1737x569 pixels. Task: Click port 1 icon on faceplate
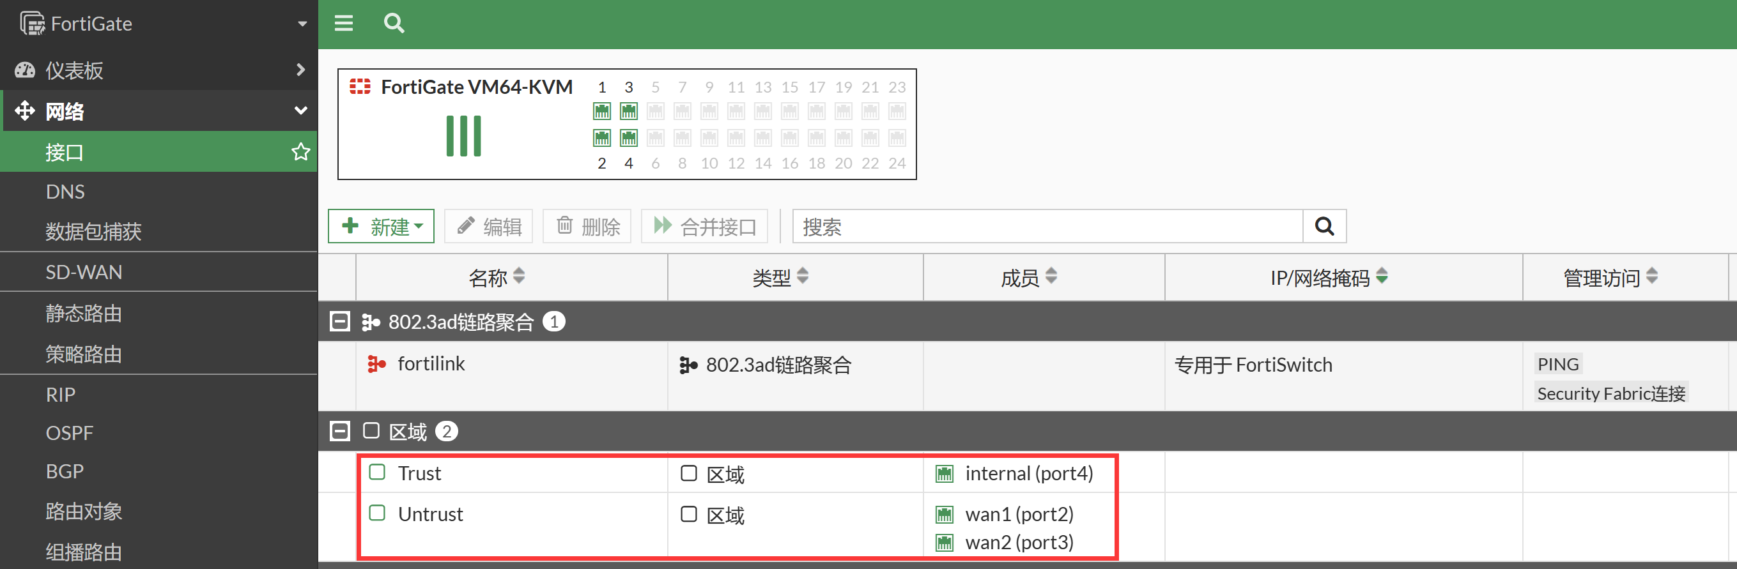[601, 110]
